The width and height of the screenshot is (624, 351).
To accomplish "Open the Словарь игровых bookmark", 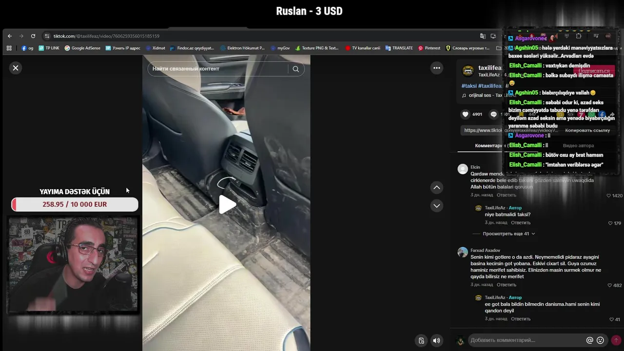I will click(x=468, y=48).
